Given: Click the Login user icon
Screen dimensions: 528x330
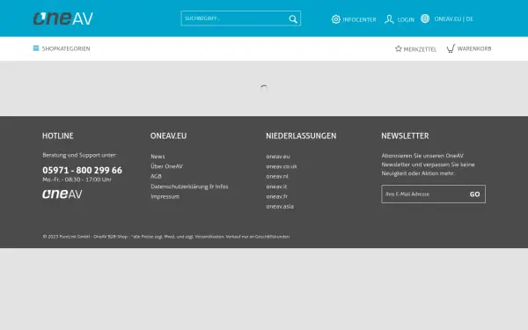Looking at the screenshot, I should pyautogui.click(x=389, y=19).
